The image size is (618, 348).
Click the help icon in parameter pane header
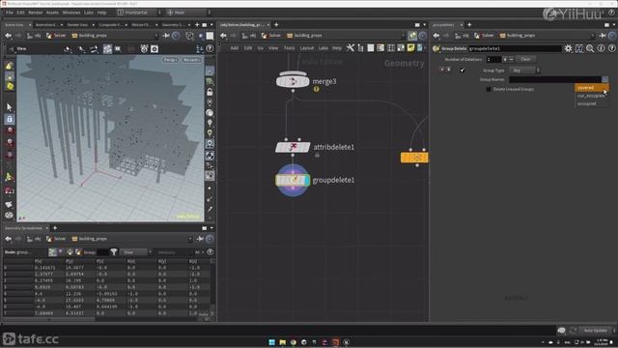coord(611,48)
